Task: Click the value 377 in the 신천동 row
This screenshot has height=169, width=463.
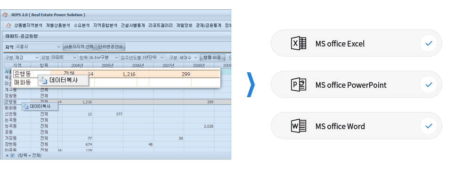Action: click(x=119, y=114)
